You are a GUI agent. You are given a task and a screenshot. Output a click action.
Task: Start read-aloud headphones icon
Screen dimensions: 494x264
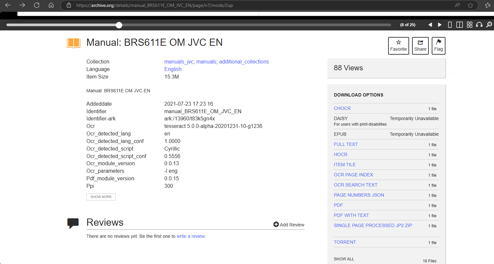[x=479, y=25]
